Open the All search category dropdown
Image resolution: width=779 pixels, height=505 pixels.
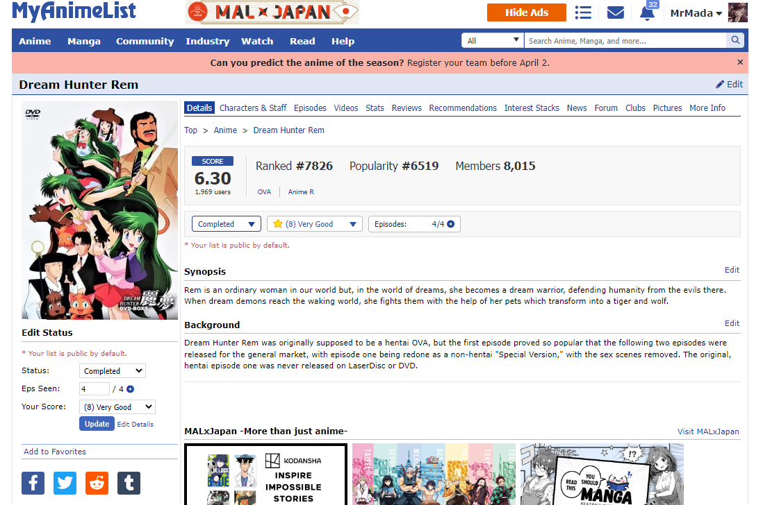coord(492,41)
